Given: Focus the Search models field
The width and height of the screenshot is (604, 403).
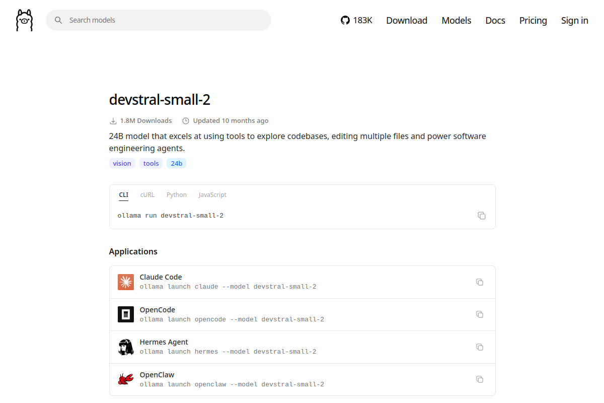Looking at the screenshot, I should click(159, 20).
